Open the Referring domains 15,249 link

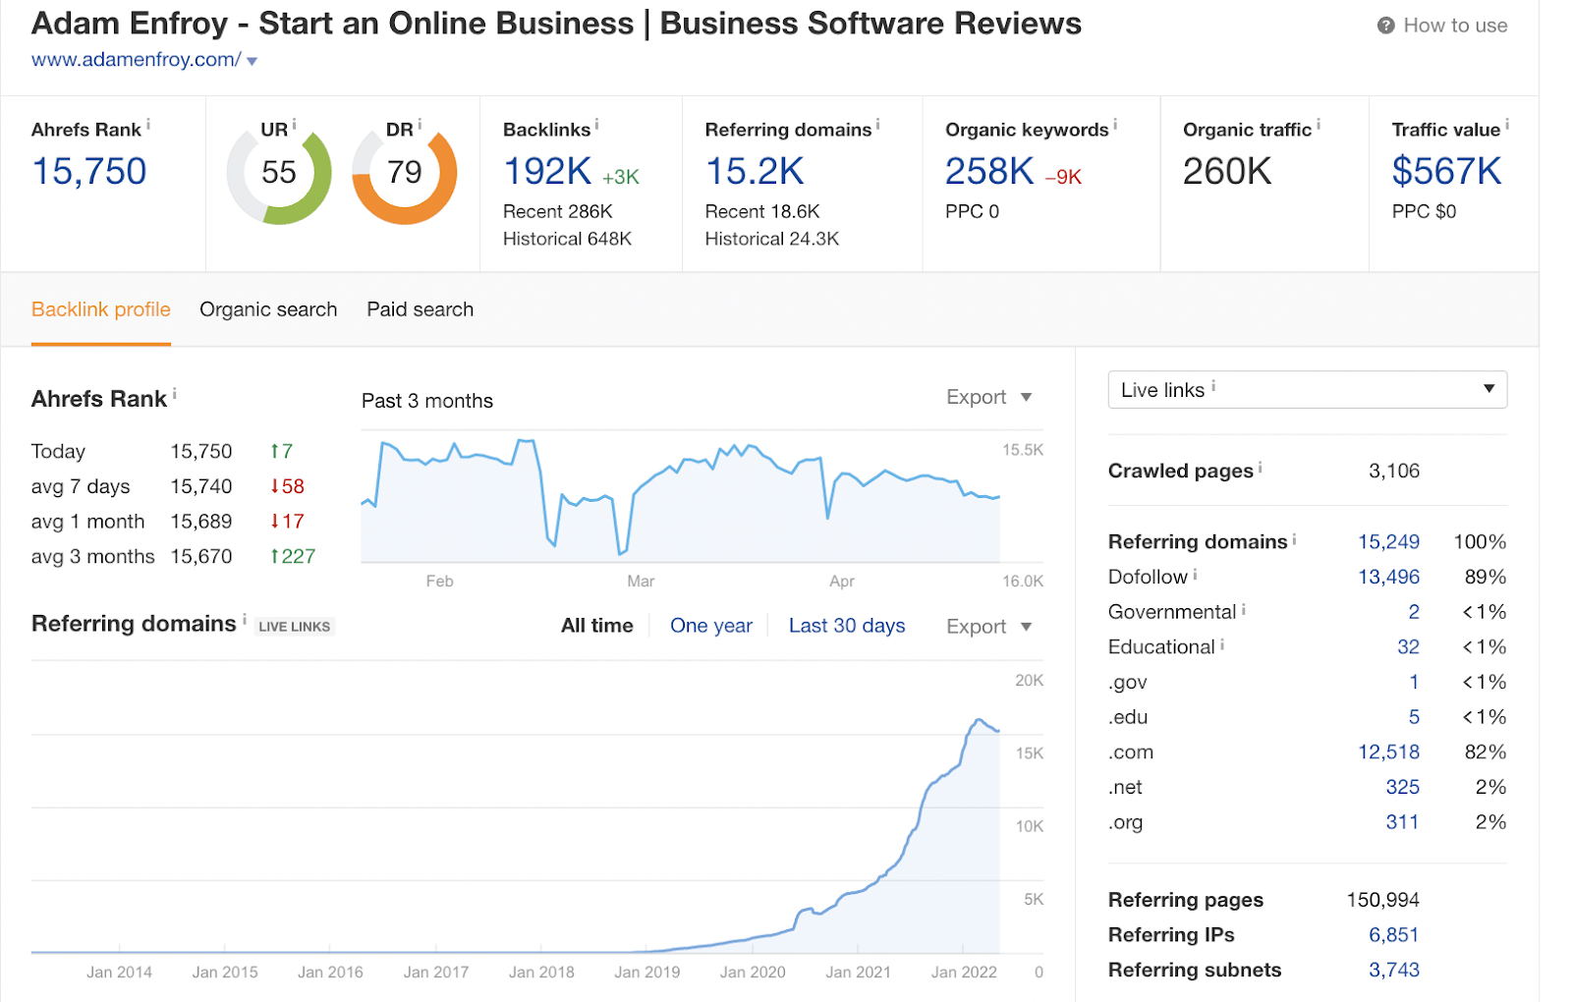(1388, 542)
